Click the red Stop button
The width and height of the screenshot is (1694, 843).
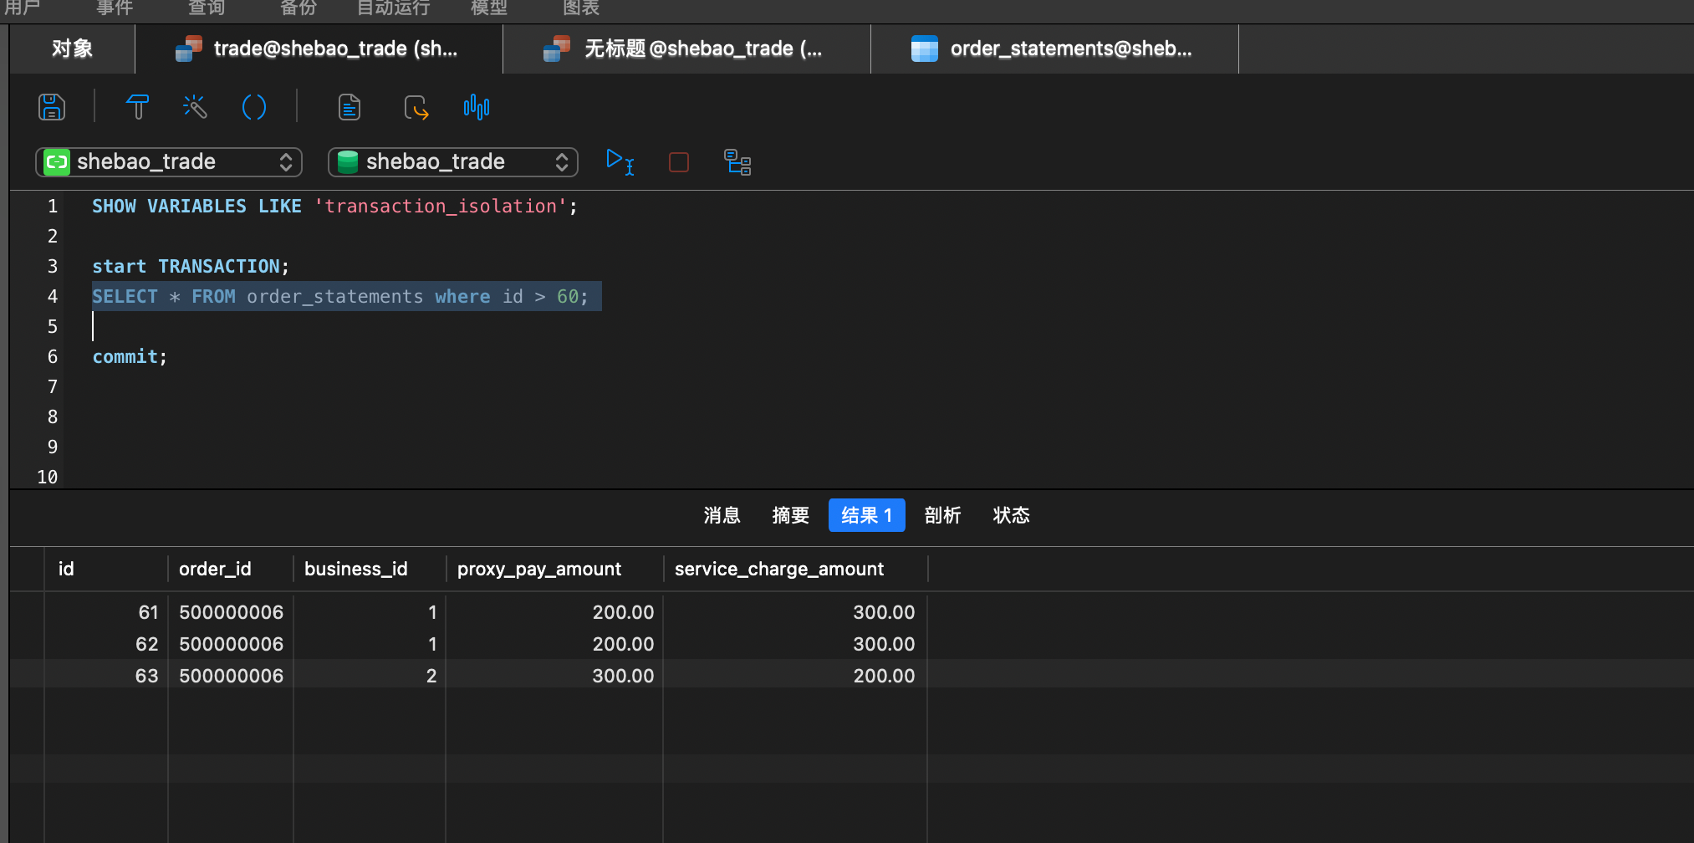(x=679, y=162)
